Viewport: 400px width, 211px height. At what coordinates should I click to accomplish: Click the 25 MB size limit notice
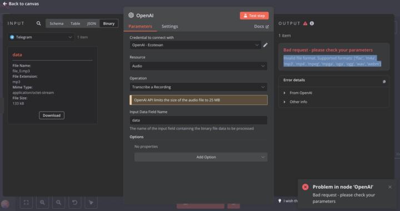pyautogui.click(x=198, y=100)
